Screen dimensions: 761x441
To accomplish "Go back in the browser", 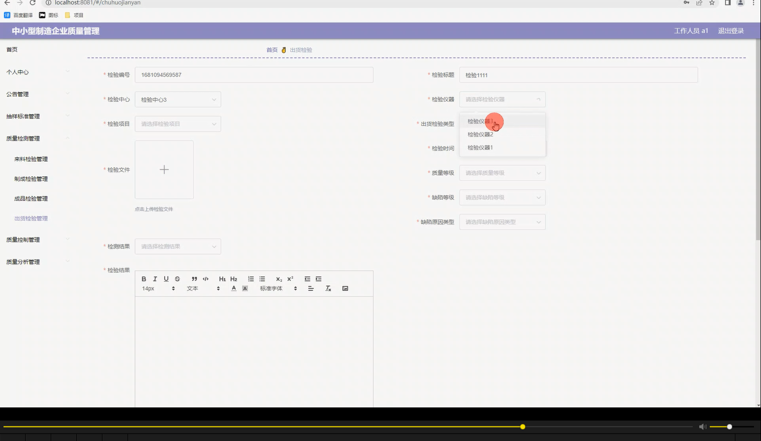I will (7, 3).
